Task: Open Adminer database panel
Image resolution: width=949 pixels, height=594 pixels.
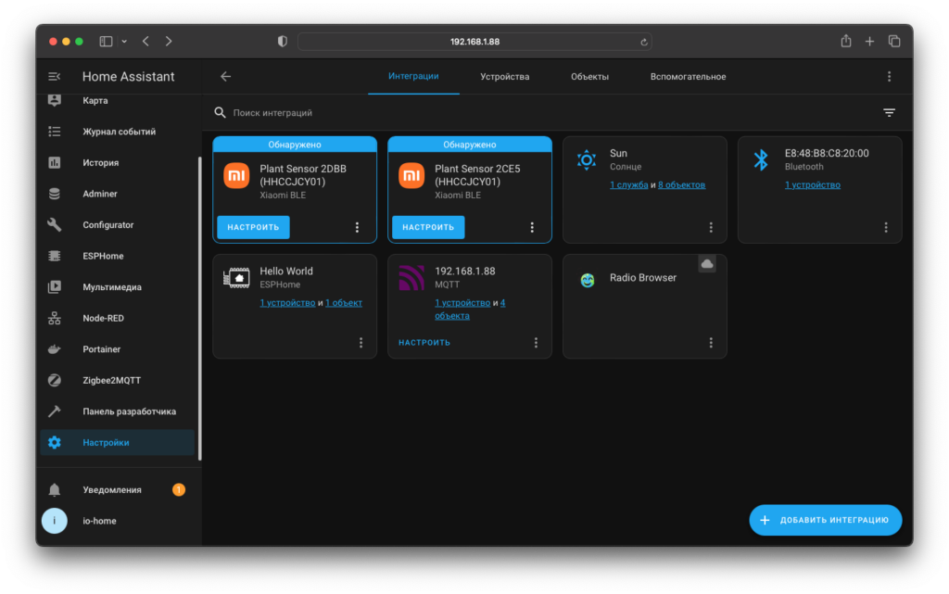Action: pyautogui.click(x=118, y=194)
